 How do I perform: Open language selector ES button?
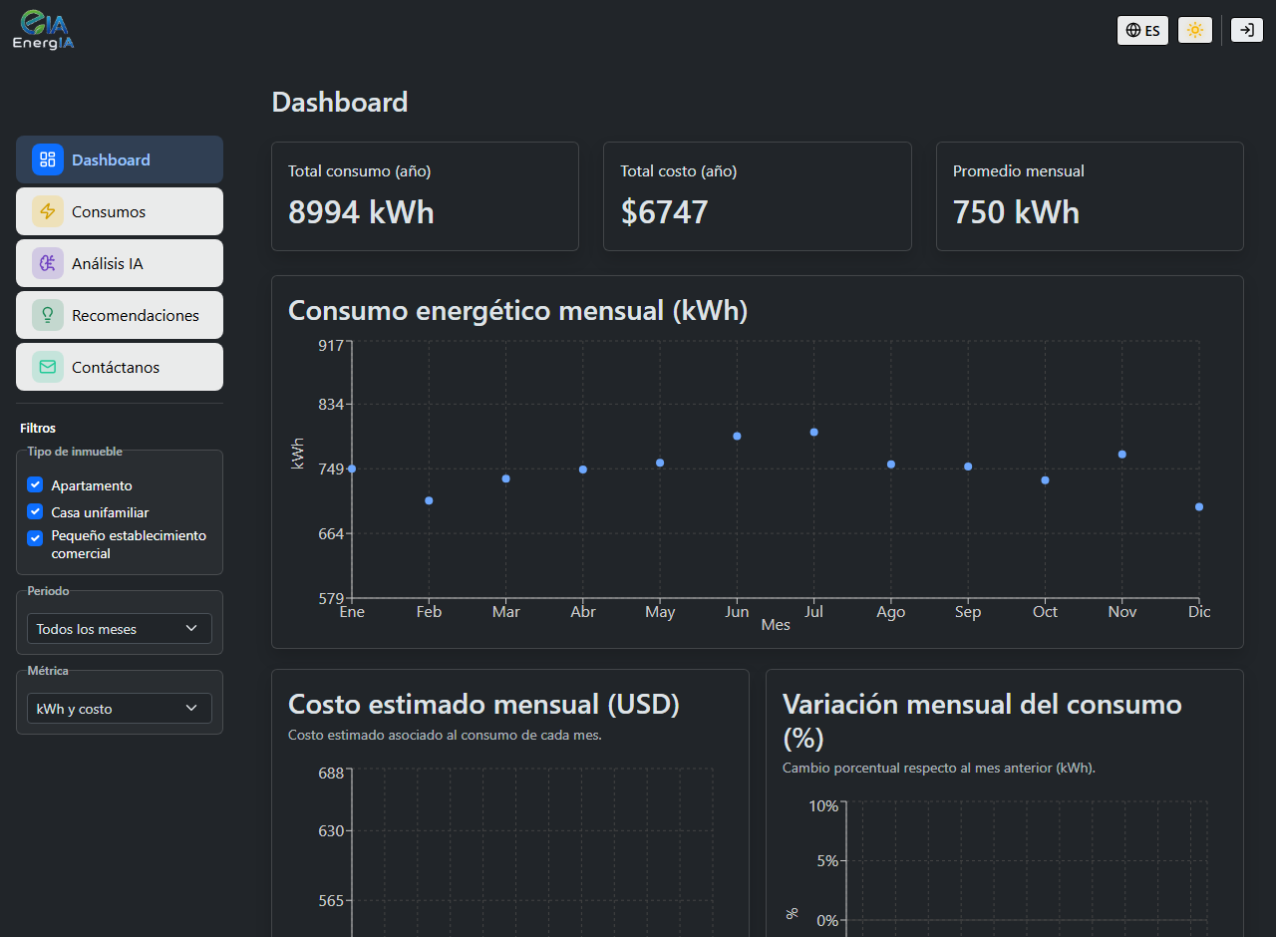pyautogui.click(x=1142, y=30)
